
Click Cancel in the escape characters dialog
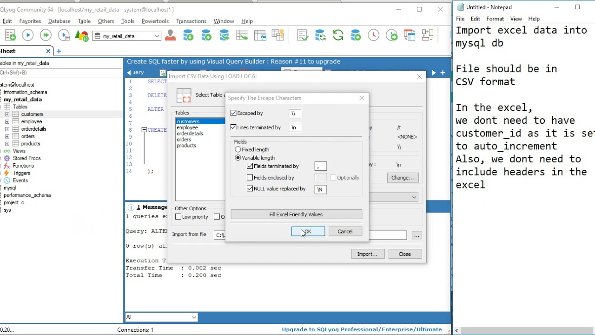point(345,232)
